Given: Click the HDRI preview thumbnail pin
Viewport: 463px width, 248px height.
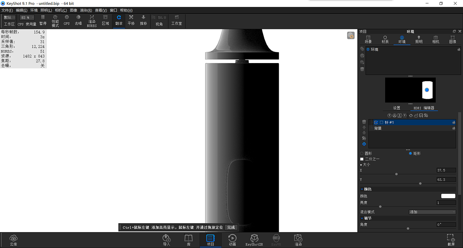Looking at the screenshot, I should tap(427, 90).
